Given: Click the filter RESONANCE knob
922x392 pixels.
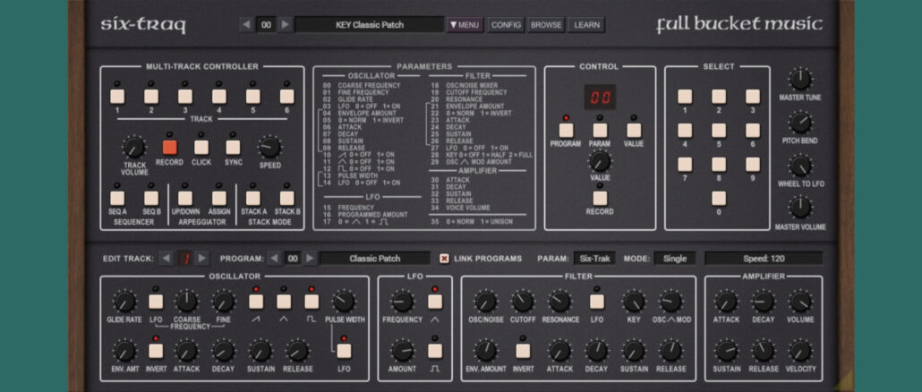Looking at the screenshot, I should tap(559, 302).
